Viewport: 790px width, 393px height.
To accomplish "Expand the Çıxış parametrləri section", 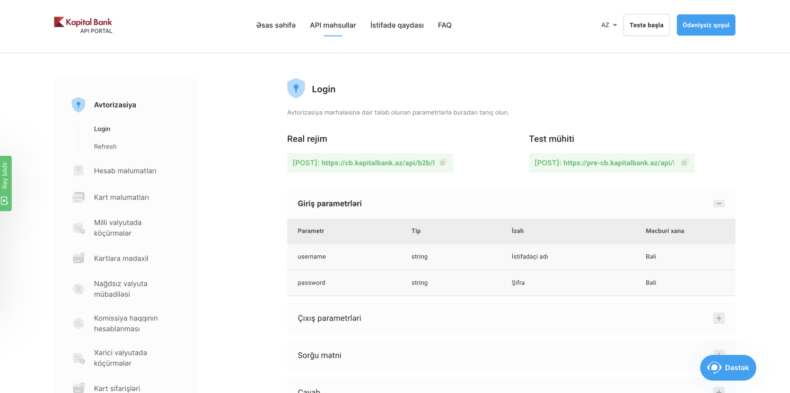I will [x=718, y=318].
